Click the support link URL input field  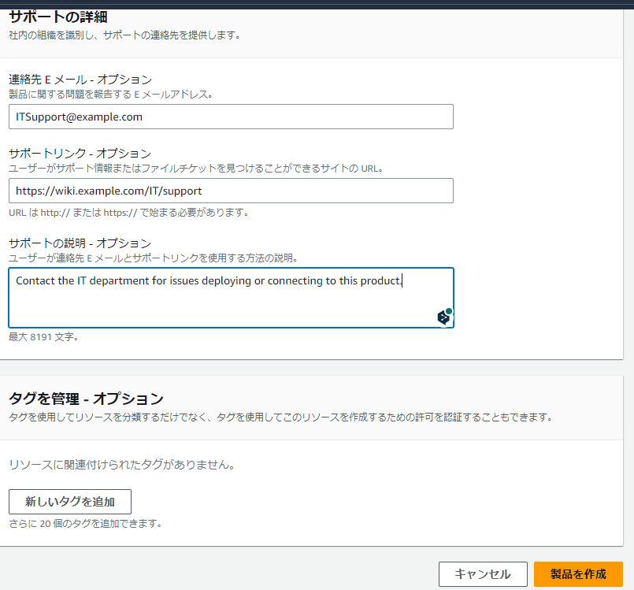231,191
